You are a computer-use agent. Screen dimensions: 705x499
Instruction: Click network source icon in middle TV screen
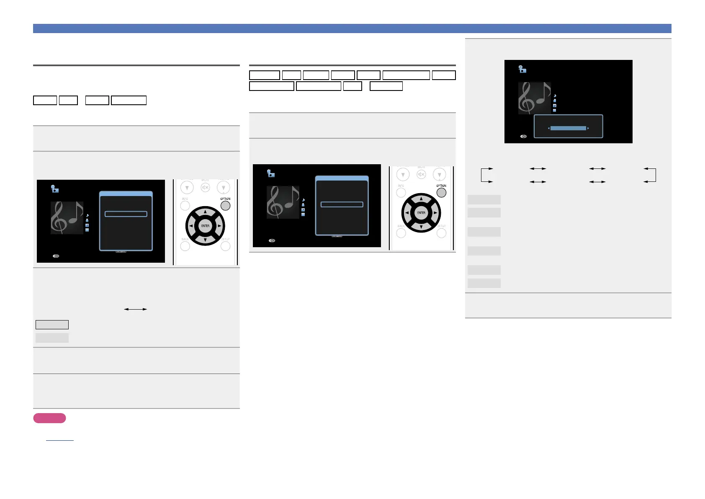pos(270,173)
